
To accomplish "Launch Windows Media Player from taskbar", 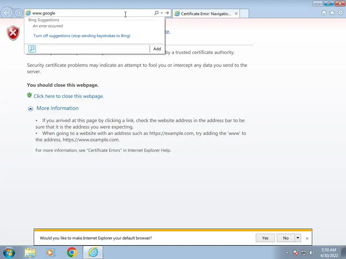I will pos(51,252).
